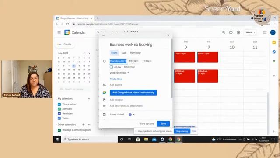Click the Create button
This screenshot has height=158, width=280.
coord(65,44)
